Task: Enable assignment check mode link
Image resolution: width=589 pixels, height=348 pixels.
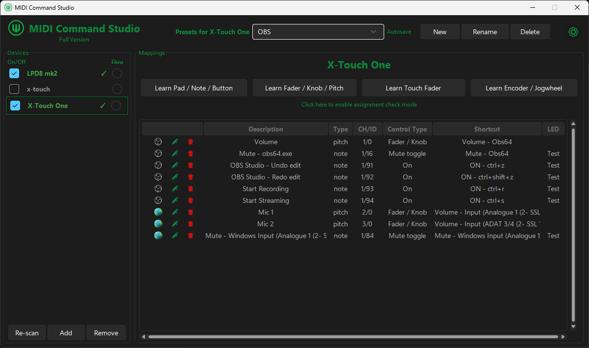Action: (x=359, y=105)
